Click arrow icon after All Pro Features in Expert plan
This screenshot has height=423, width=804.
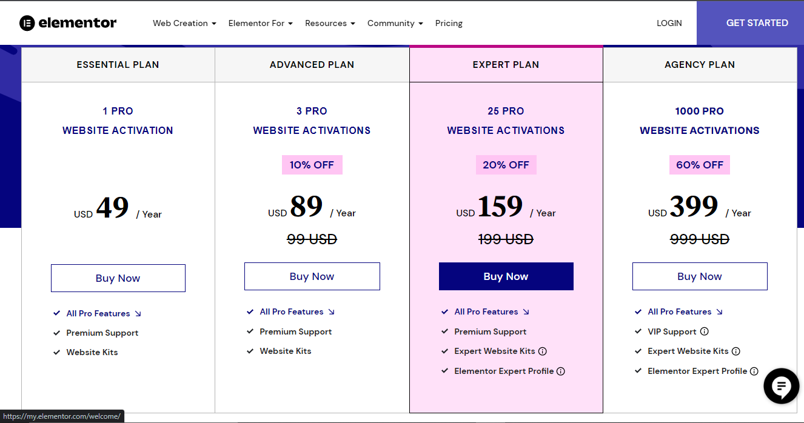tap(526, 311)
